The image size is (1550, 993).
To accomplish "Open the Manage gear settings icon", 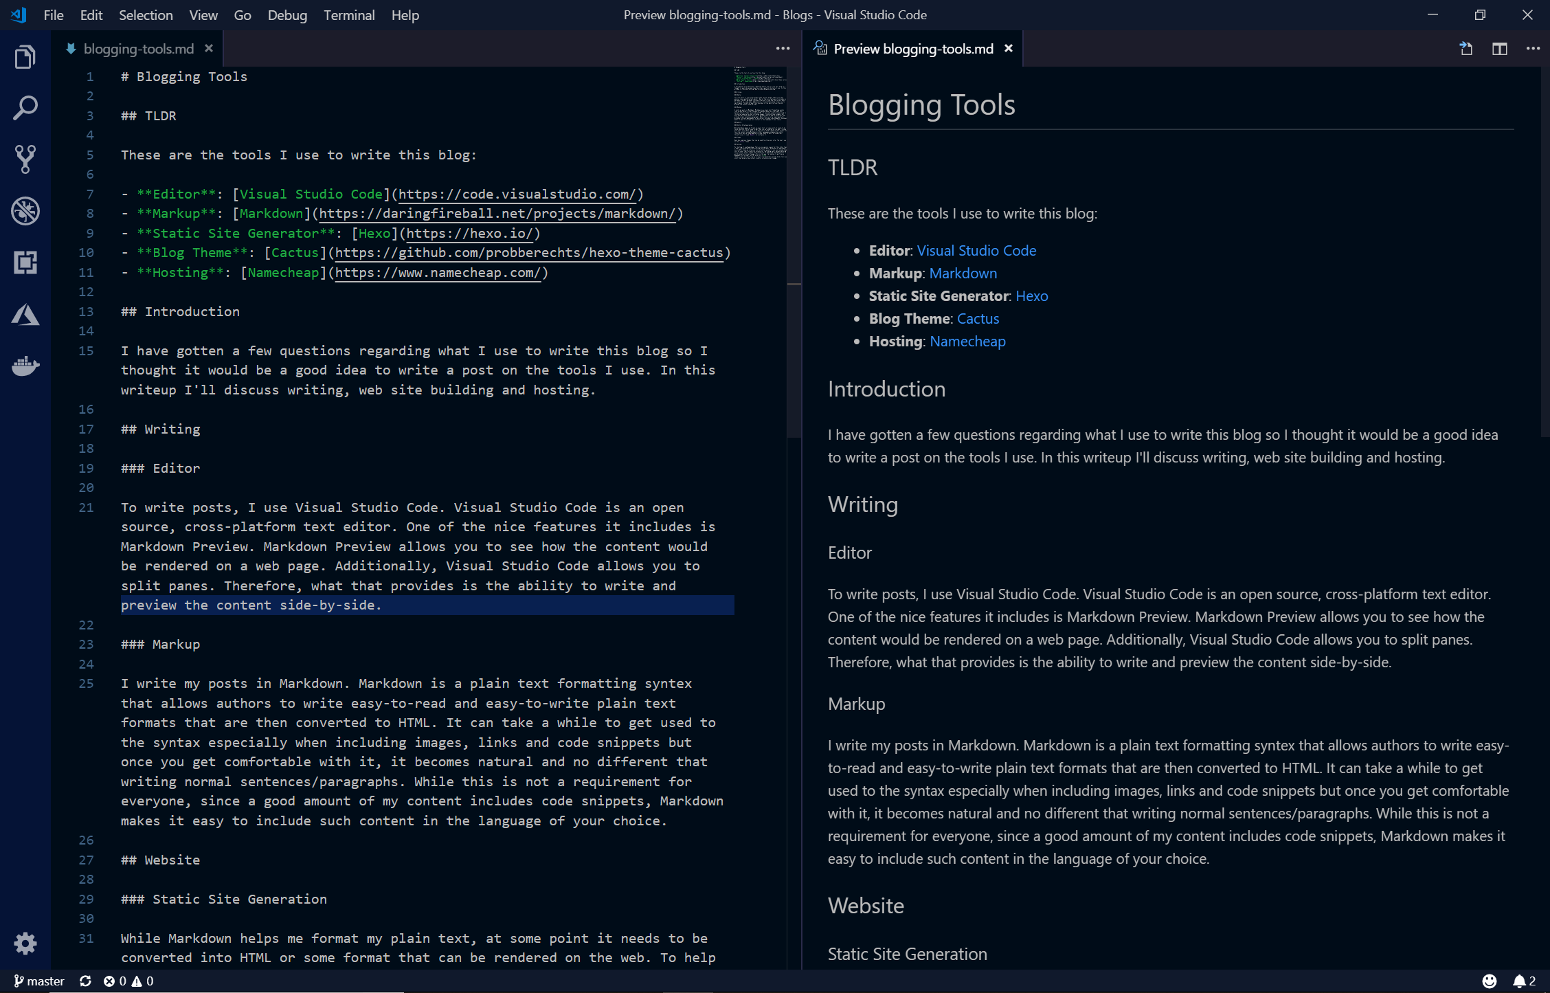I will coord(25,944).
